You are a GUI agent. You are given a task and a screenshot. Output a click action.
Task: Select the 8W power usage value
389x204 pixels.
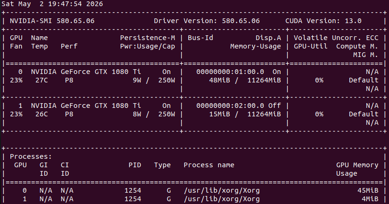pyautogui.click(x=137, y=114)
